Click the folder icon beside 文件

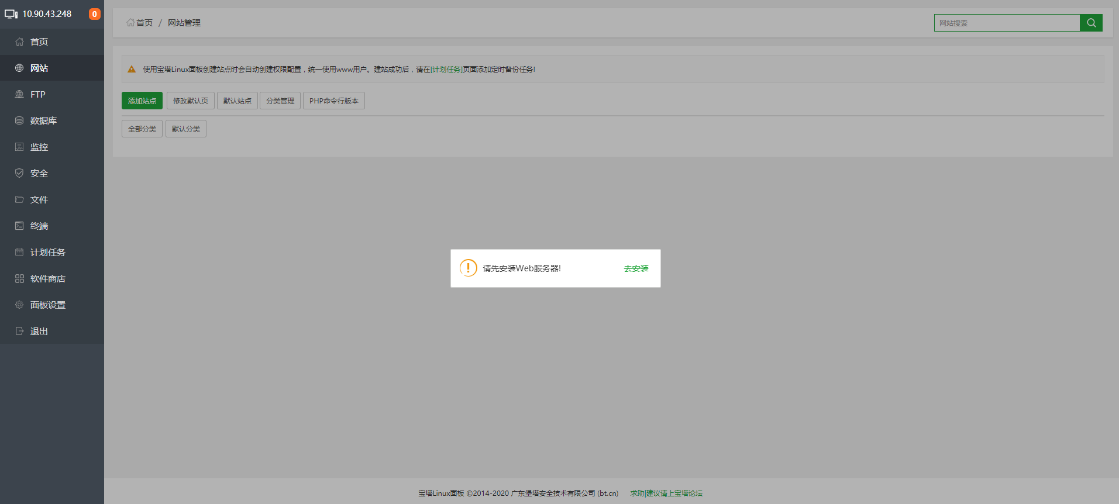pyautogui.click(x=19, y=199)
